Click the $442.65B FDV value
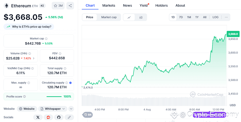Image resolution: width=241 pixels, height=122 pixels. point(57,58)
